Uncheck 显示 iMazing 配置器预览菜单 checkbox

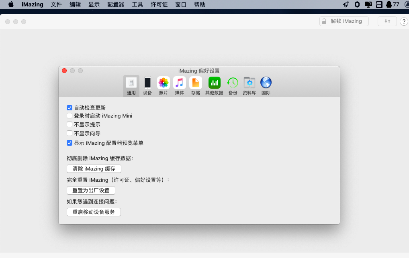(70, 142)
